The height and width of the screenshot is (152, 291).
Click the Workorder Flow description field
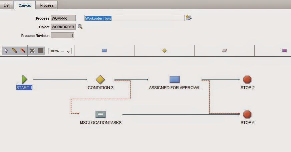(x=134, y=18)
